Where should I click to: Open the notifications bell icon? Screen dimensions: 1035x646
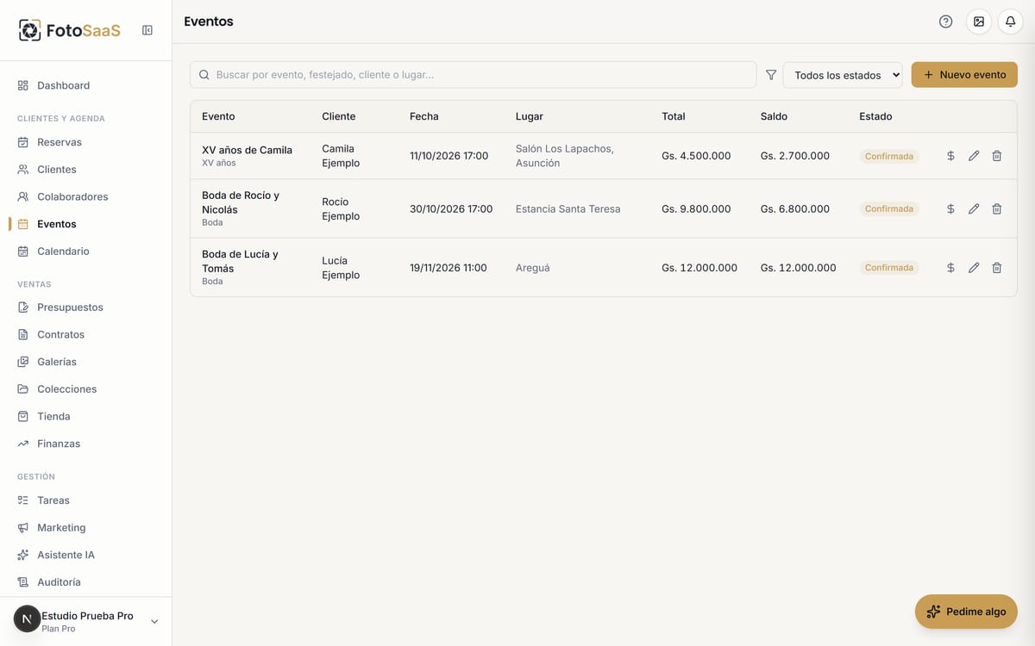(x=1011, y=22)
